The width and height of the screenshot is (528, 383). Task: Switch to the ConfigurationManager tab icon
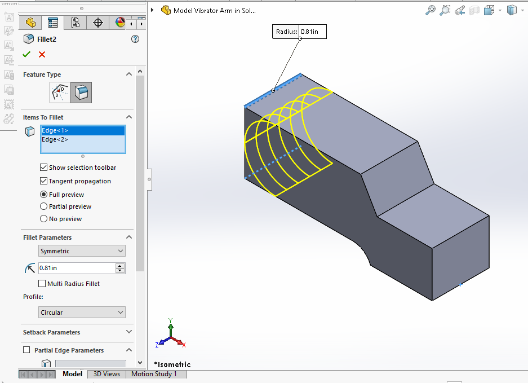click(75, 23)
